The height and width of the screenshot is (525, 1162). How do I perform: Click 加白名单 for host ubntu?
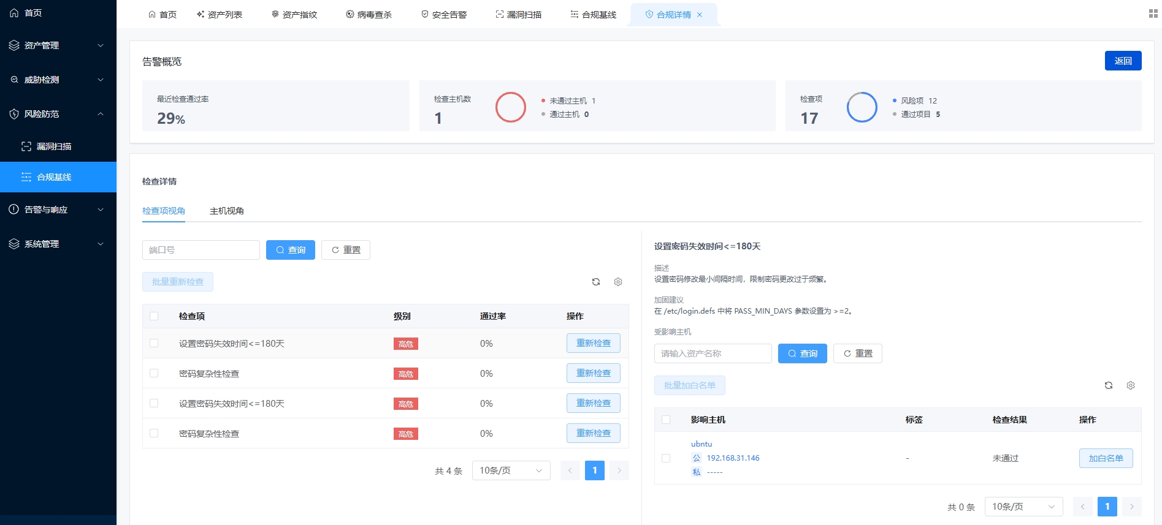point(1106,458)
